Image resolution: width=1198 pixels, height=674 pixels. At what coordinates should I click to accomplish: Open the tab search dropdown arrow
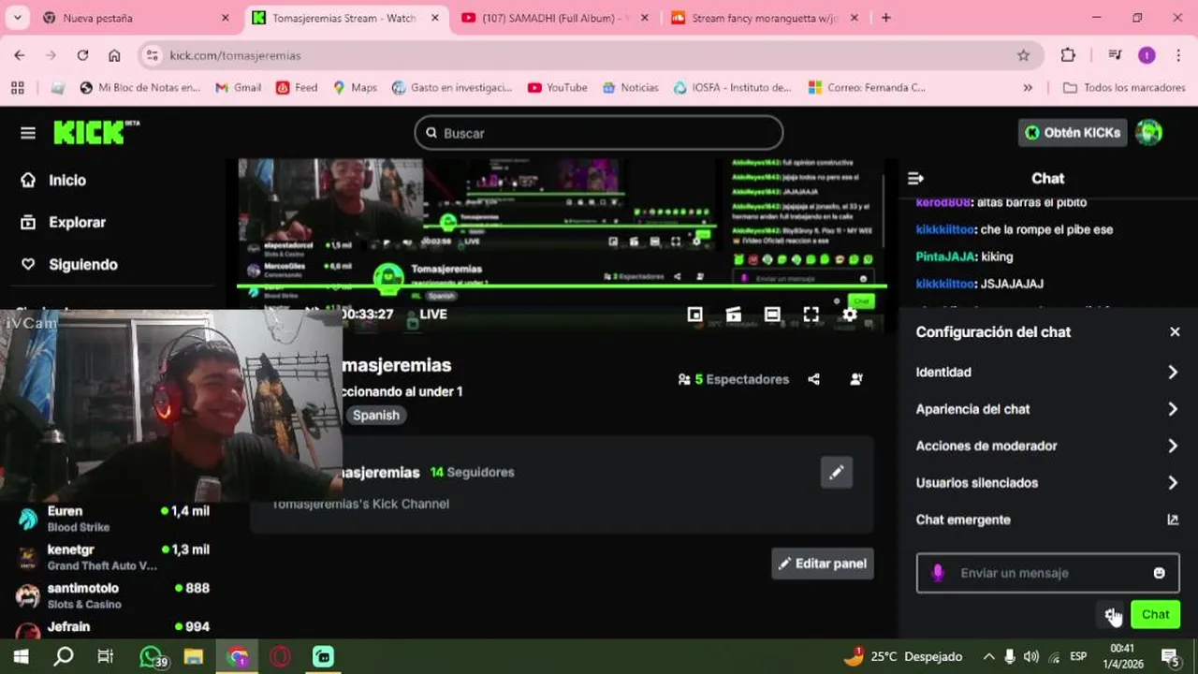click(x=18, y=18)
